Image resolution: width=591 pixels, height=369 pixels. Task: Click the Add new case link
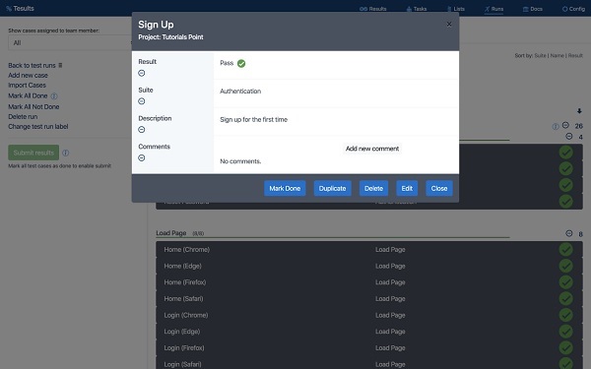[x=28, y=76]
